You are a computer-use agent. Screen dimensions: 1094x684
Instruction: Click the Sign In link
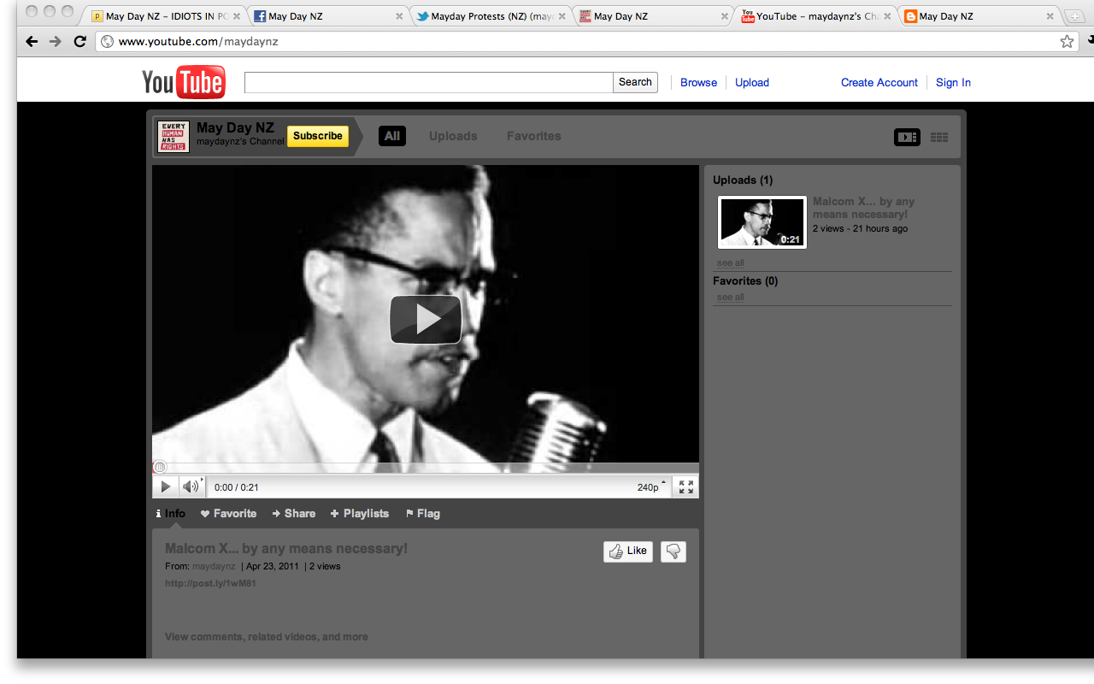click(x=953, y=83)
